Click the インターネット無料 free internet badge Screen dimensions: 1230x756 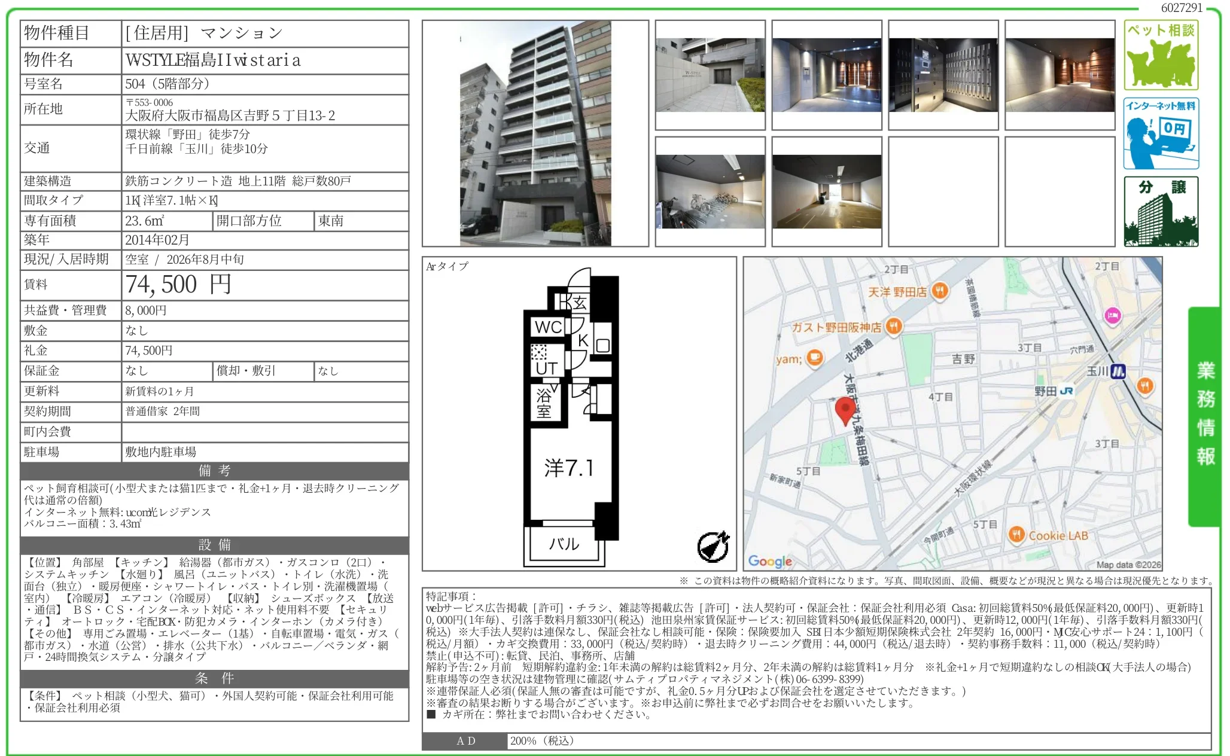coord(1161,133)
